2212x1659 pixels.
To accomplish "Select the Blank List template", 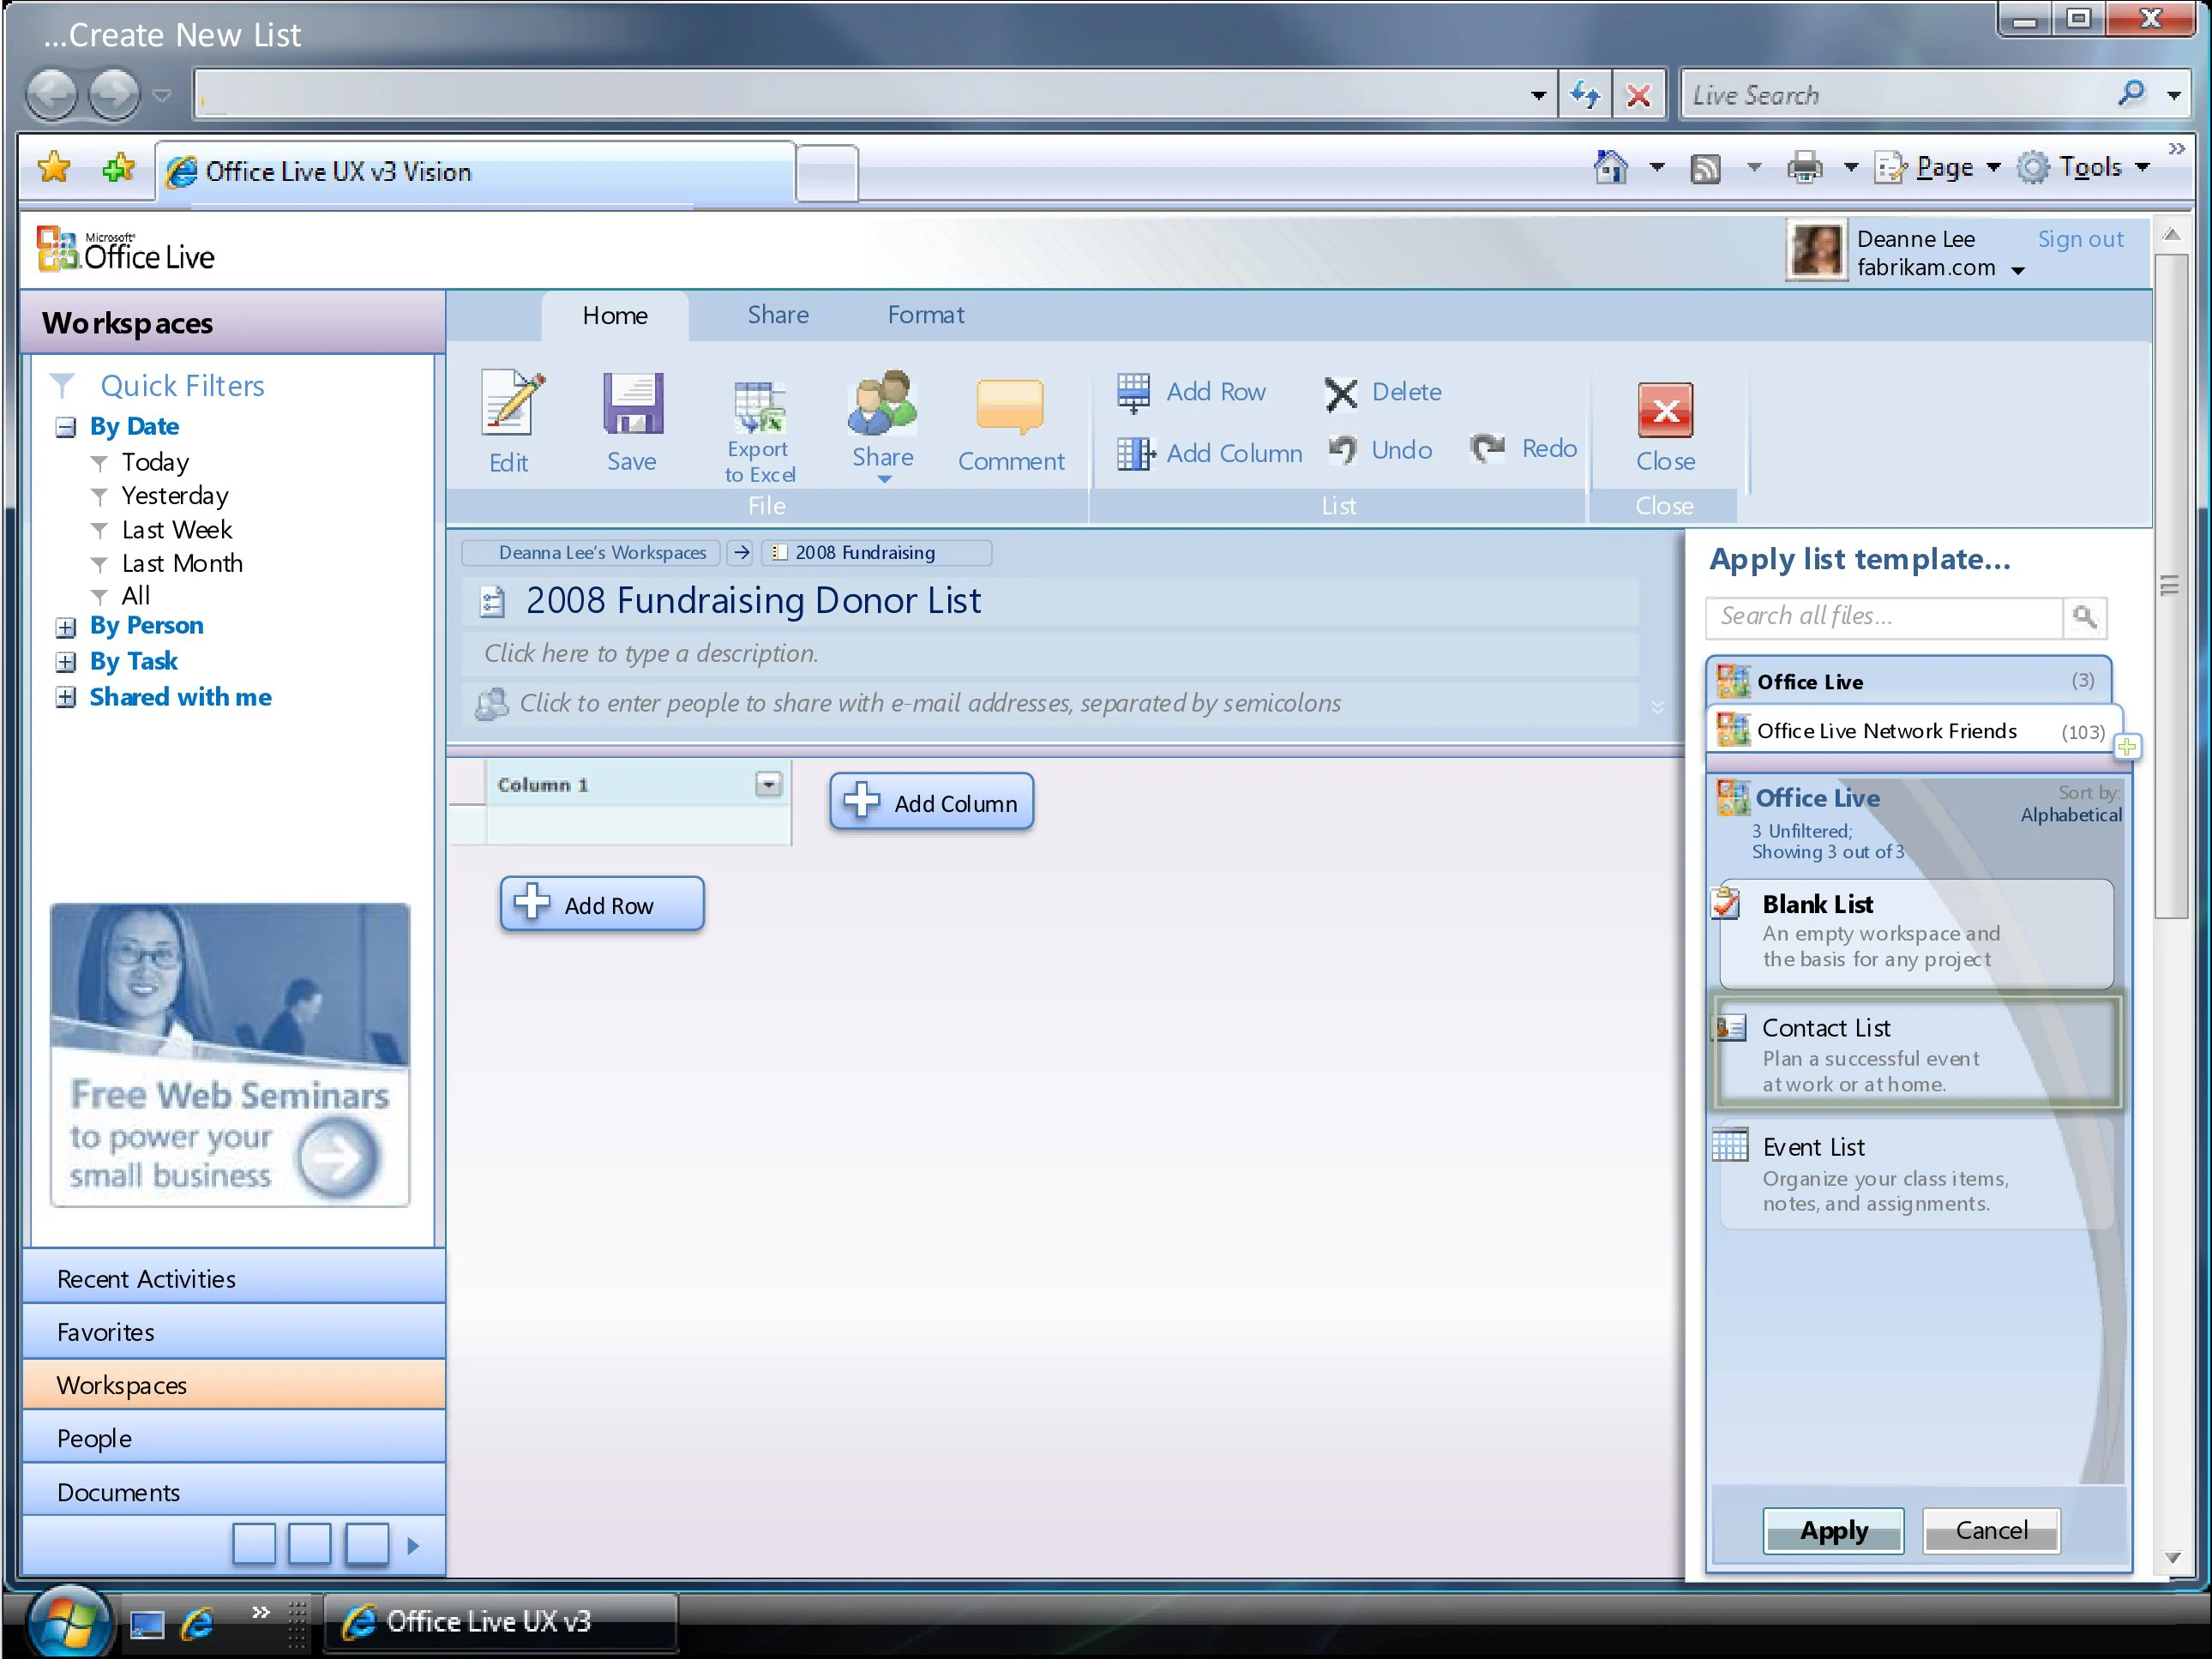I will (x=1915, y=933).
